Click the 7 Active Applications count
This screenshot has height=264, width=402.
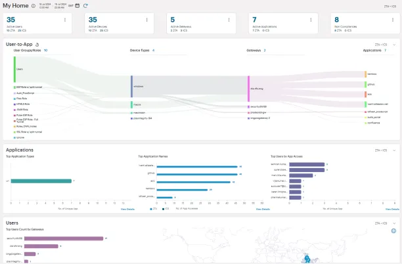coord(254,20)
